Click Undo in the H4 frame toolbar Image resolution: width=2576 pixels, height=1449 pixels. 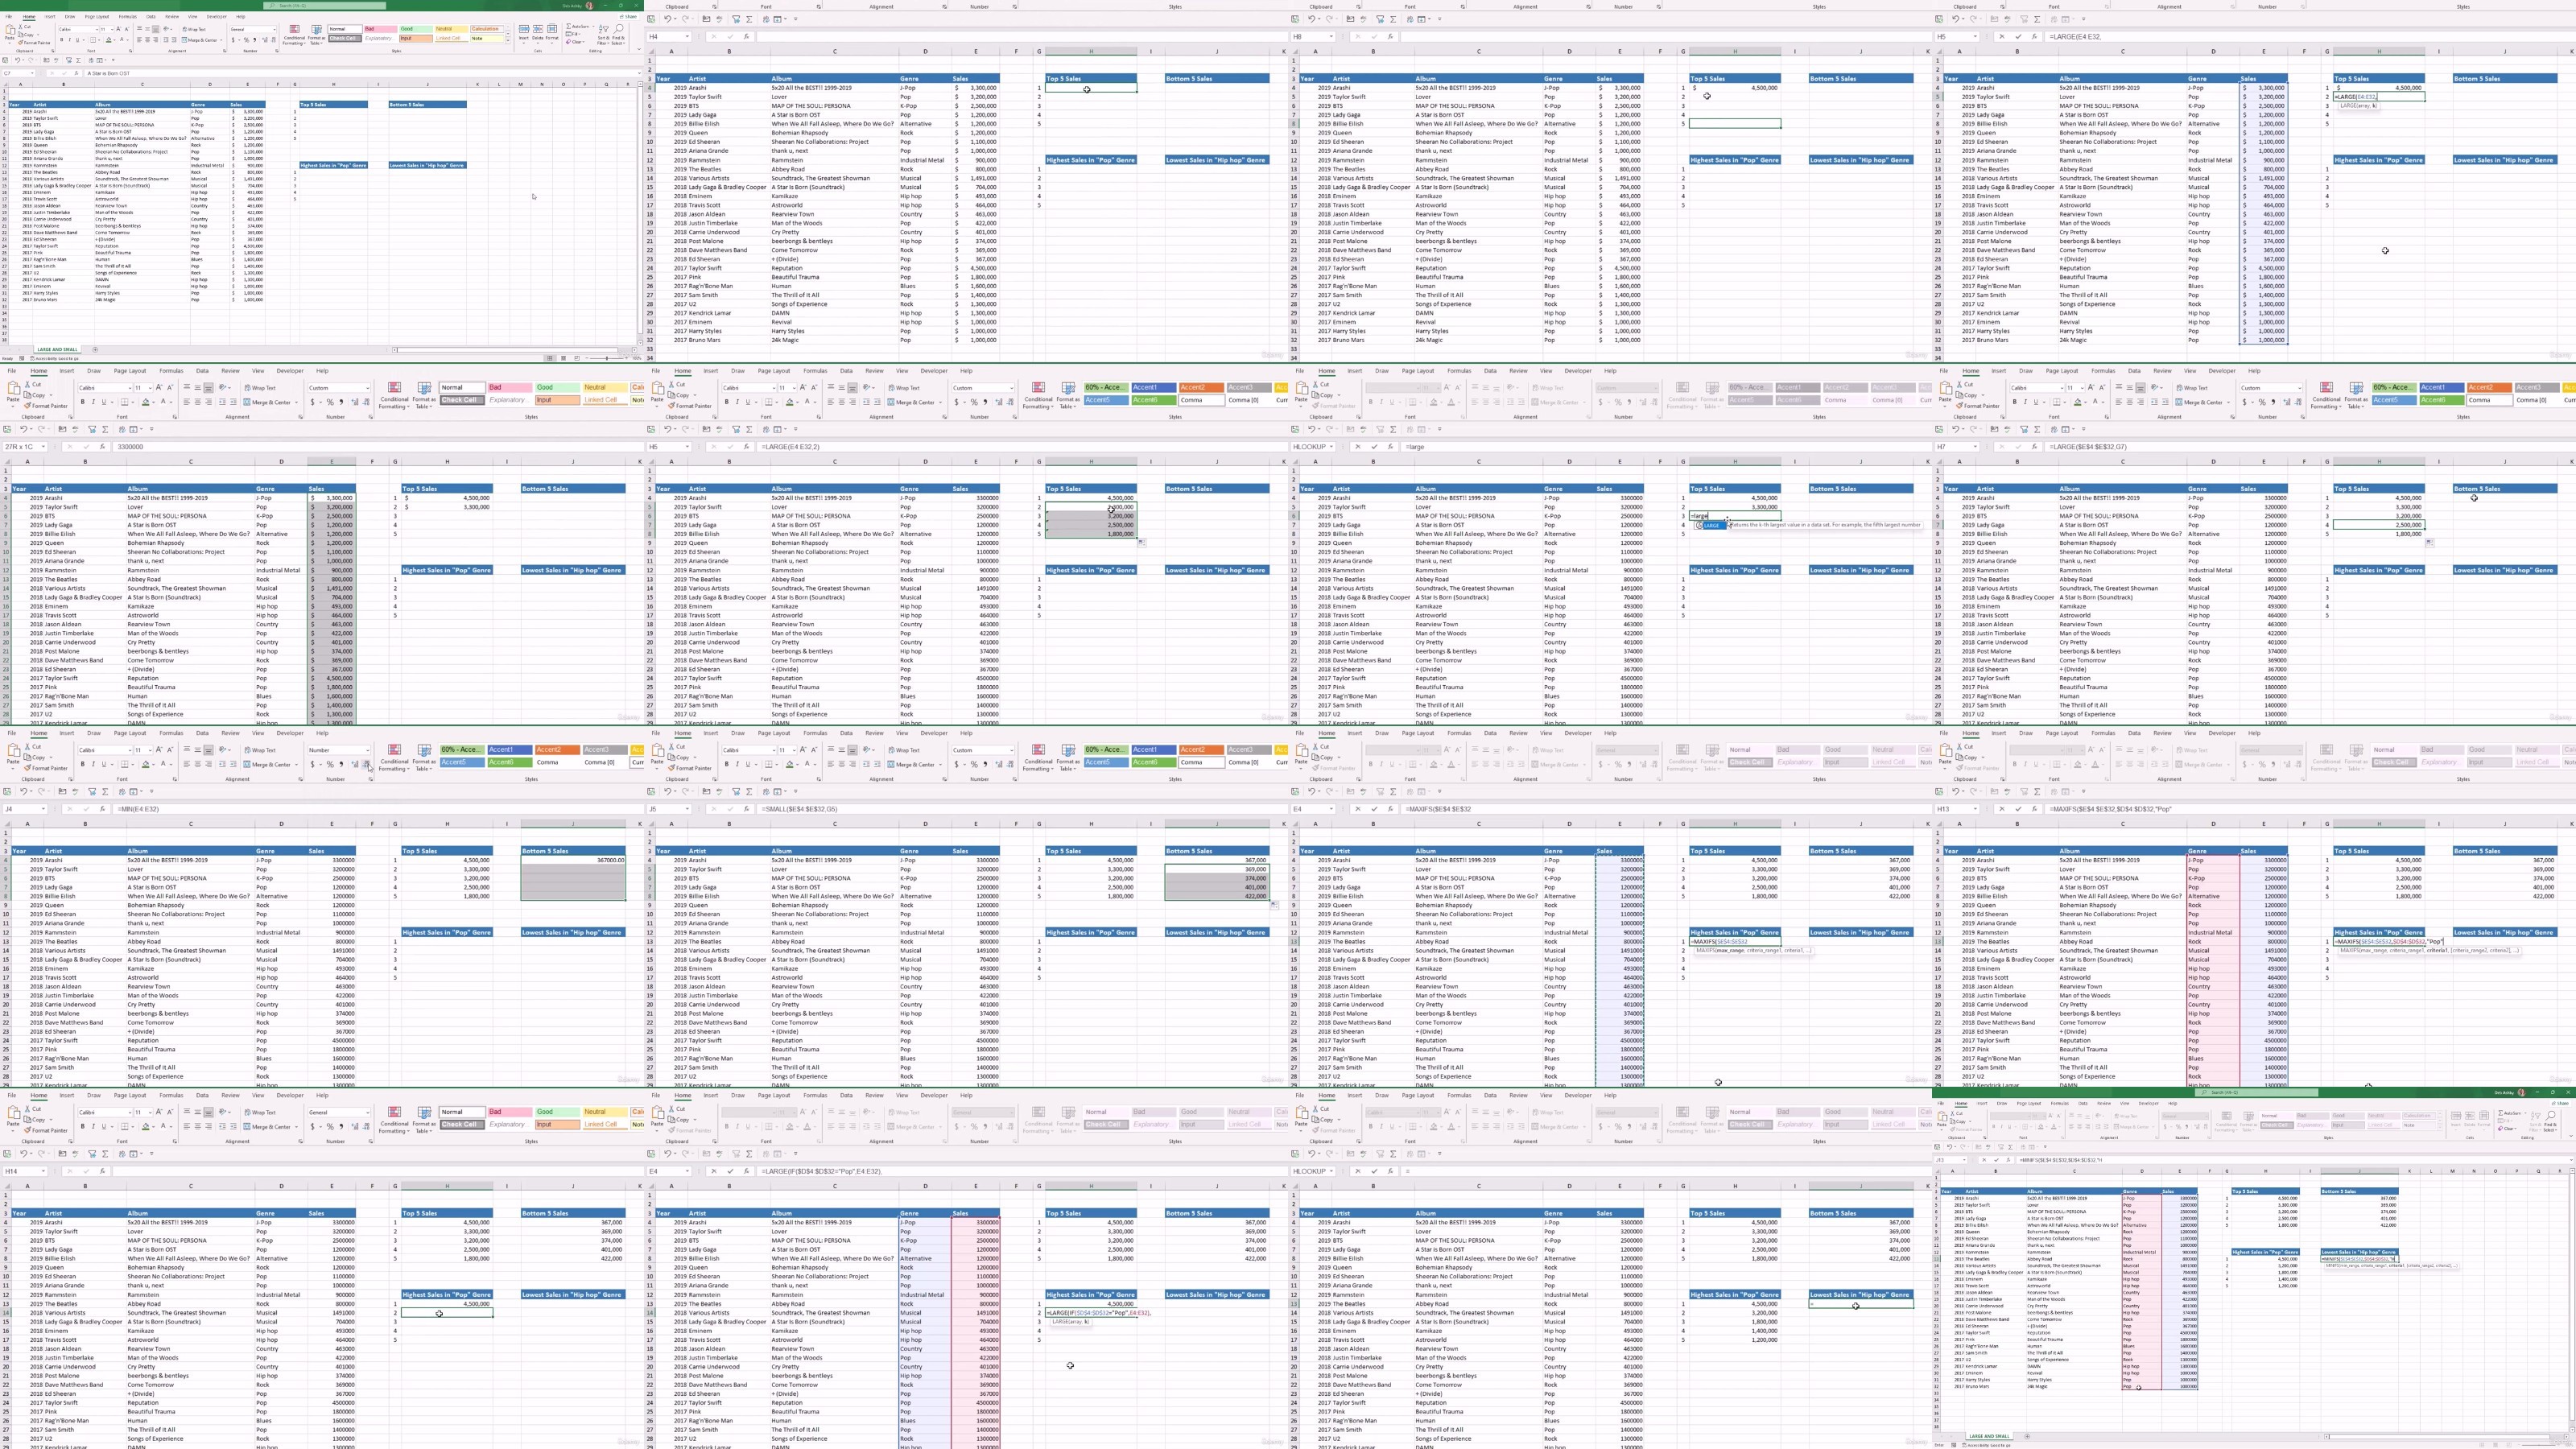[x=668, y=19]
